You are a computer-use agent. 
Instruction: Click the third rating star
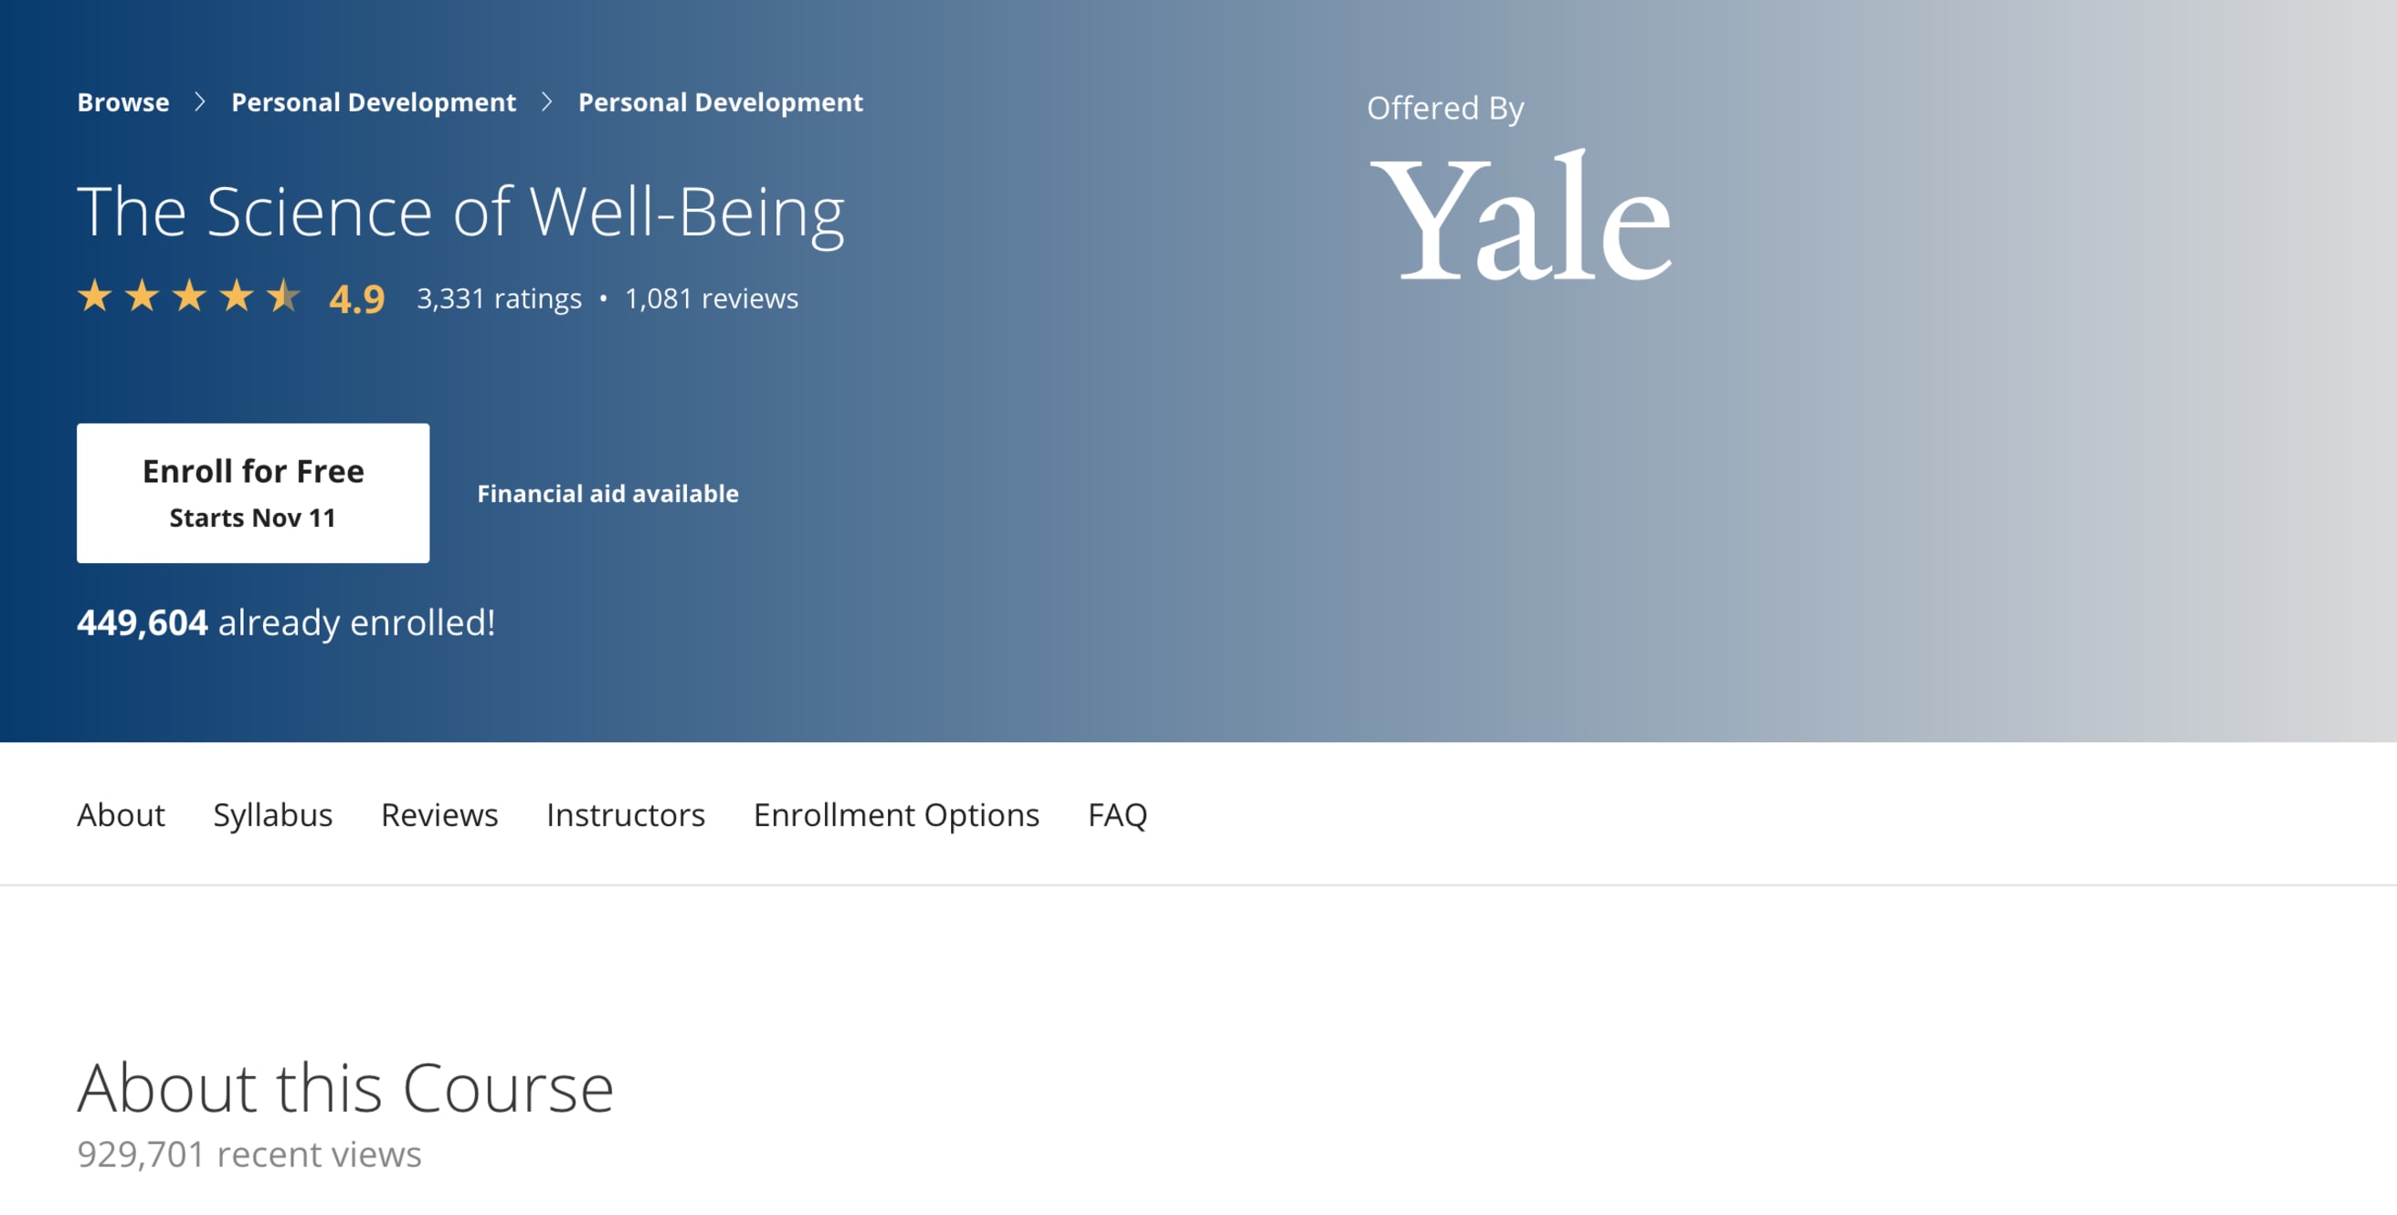(x=190, y=296)
